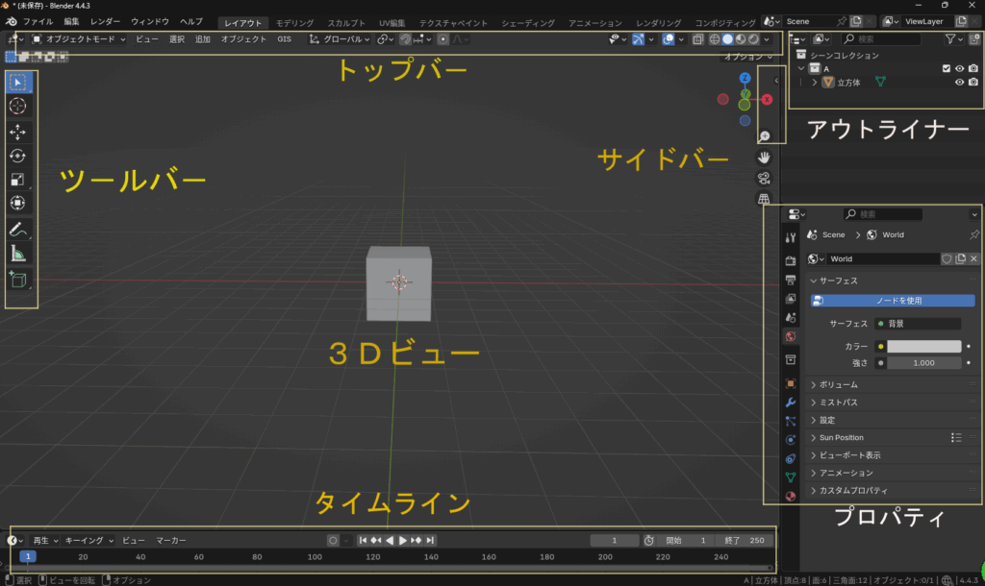
Task: Open the ファイル menu
Action: (38, 21)
